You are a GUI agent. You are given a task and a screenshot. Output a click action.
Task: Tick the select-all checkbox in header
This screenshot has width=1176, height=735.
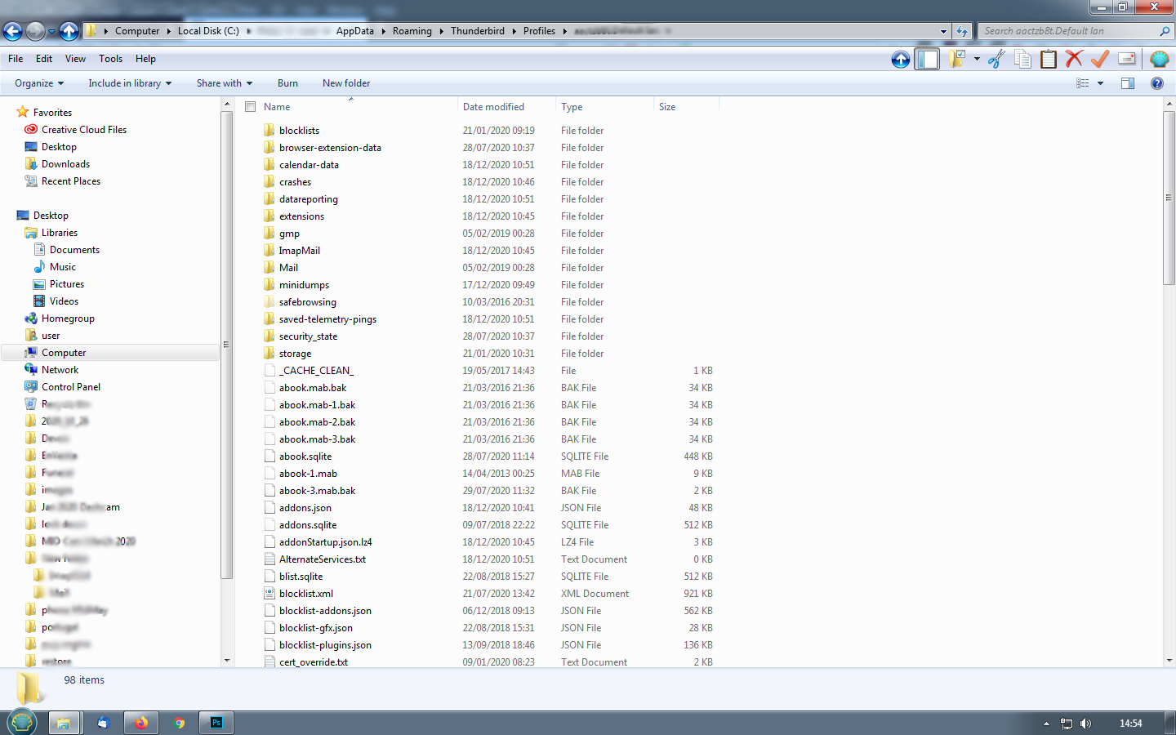pos(251,107)
